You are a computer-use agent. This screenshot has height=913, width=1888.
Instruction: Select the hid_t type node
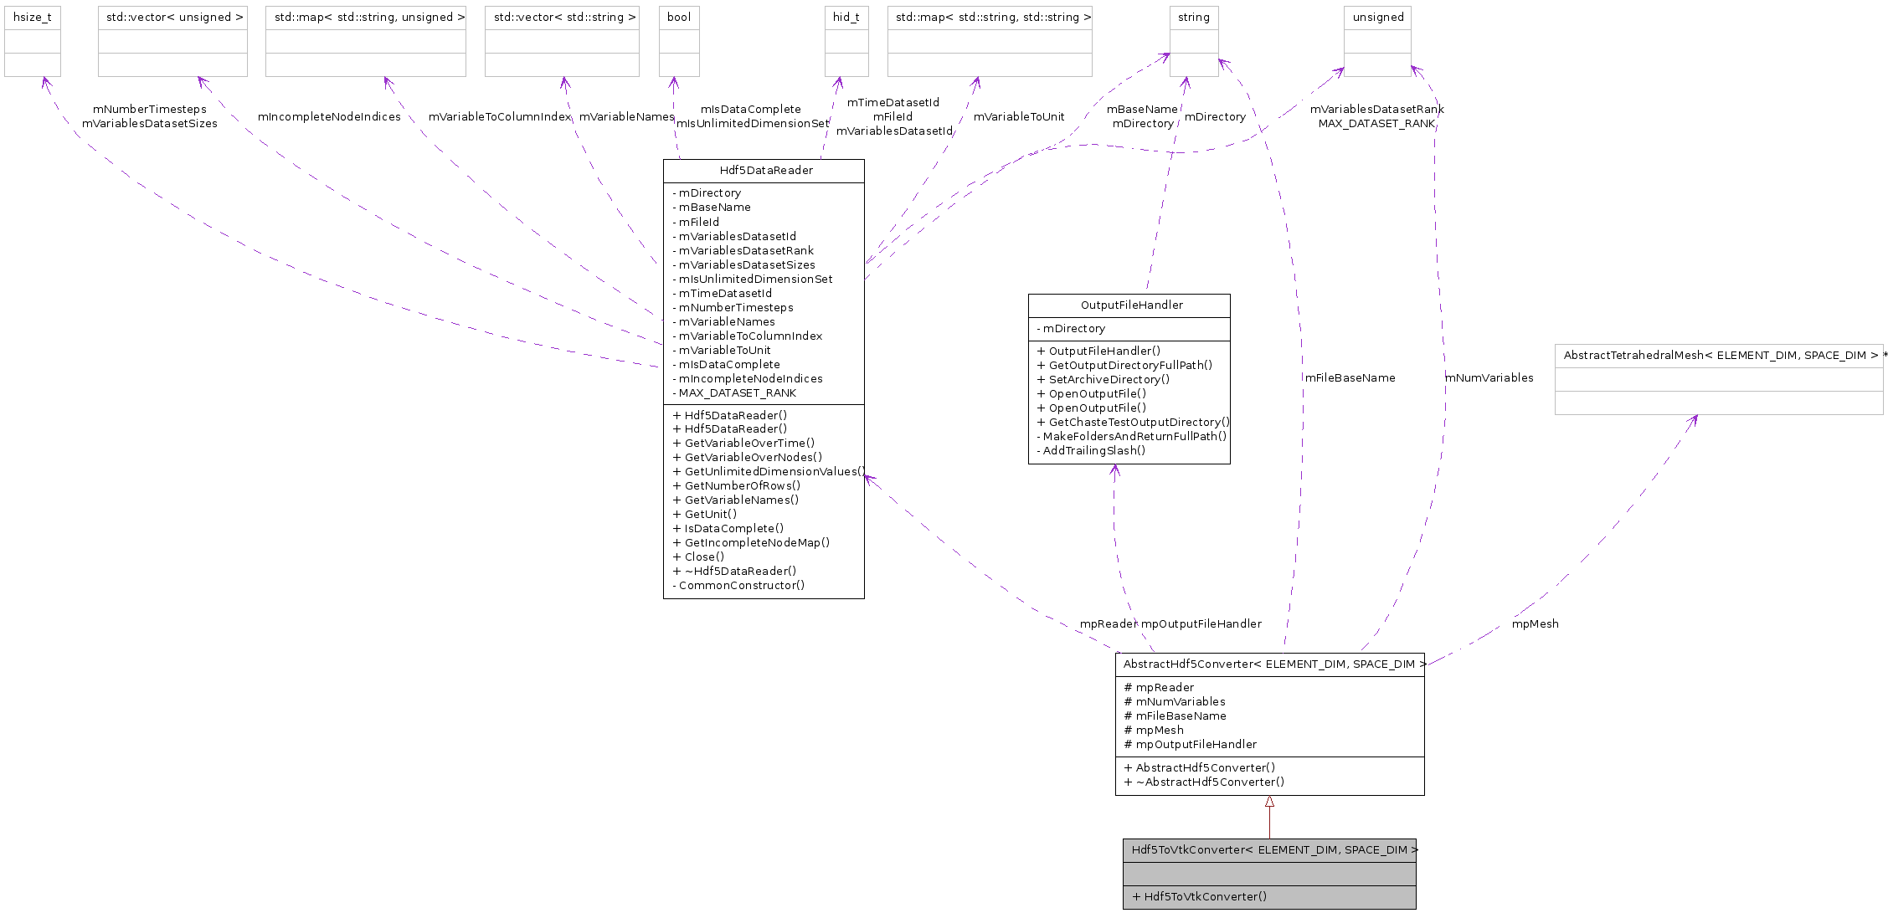846,41
